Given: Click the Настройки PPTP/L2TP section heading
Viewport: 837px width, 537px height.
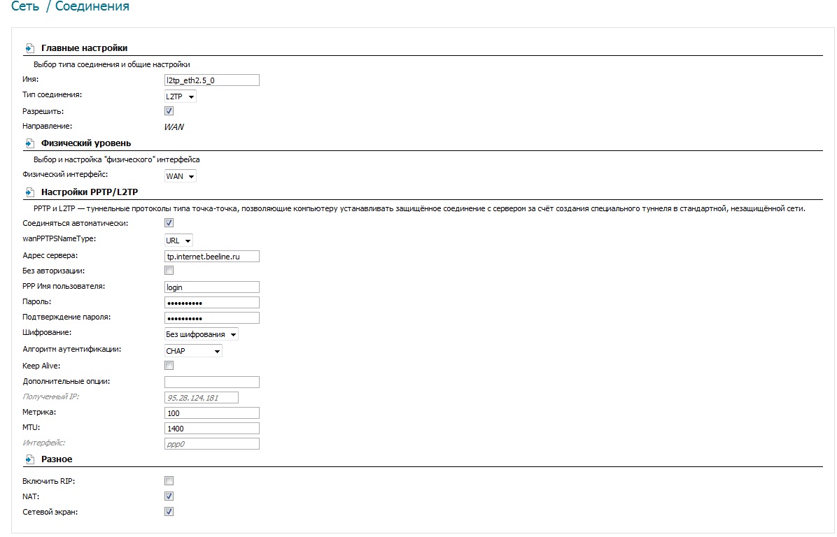Looking at the screenshot, I should coord(90,192).
